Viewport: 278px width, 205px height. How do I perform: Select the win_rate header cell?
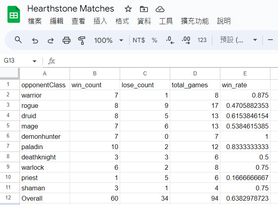click(x=245, y=85)
